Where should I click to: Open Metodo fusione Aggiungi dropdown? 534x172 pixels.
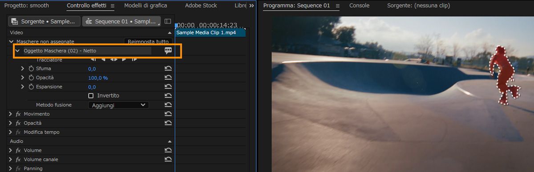click(118, 105)
